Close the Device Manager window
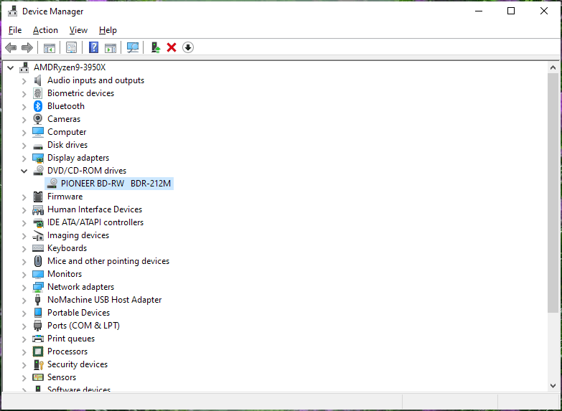 click(x=544, y=11)
